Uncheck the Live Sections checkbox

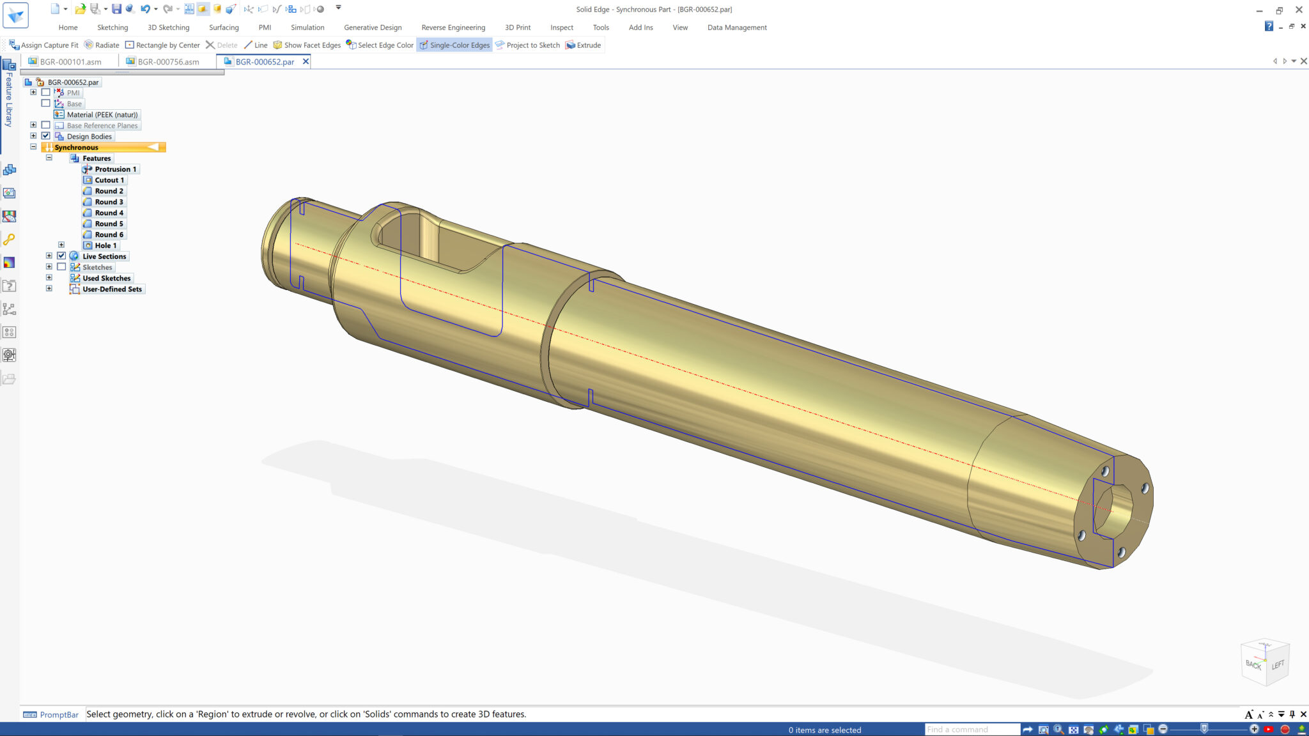(61, 256)
